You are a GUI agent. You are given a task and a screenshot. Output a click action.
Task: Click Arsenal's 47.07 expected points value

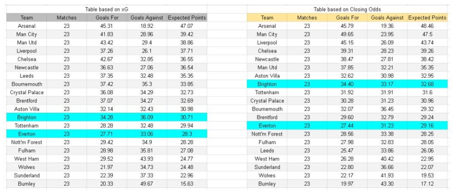pyautogui.click(x=187, y=26)
